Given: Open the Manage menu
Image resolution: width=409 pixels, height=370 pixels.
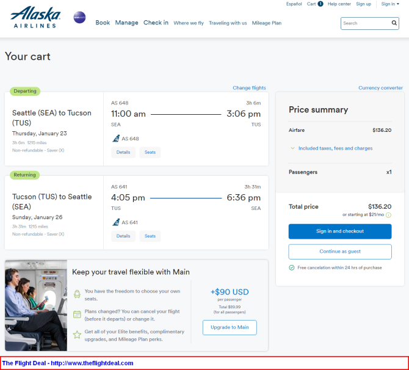Looking at the screenshot, I should (x=126, y=23).
